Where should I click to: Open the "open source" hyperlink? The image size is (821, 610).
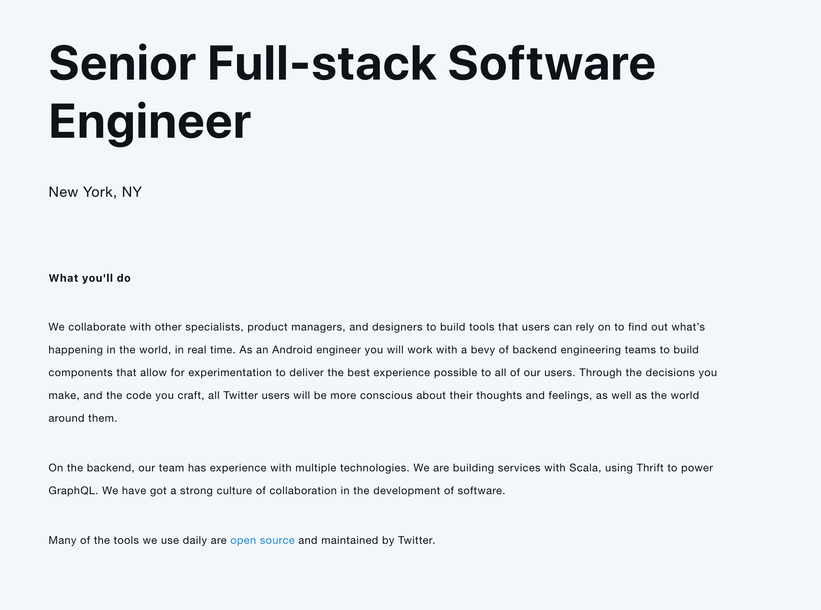tap(262, 540)
